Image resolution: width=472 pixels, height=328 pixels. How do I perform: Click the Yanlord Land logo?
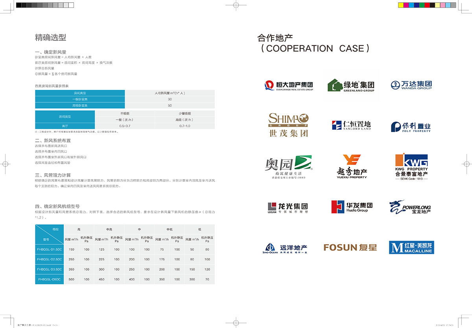click(351, 125)
